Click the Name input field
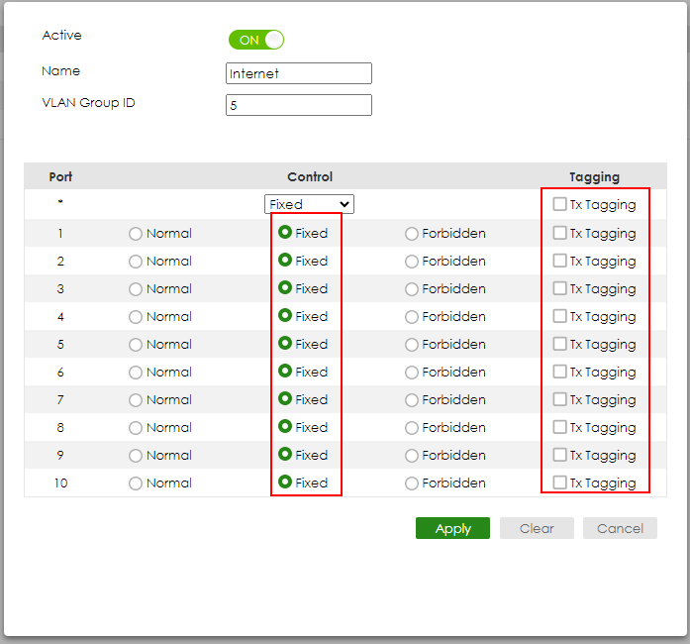This screenshot has width=690, height=644. [299, 73]
